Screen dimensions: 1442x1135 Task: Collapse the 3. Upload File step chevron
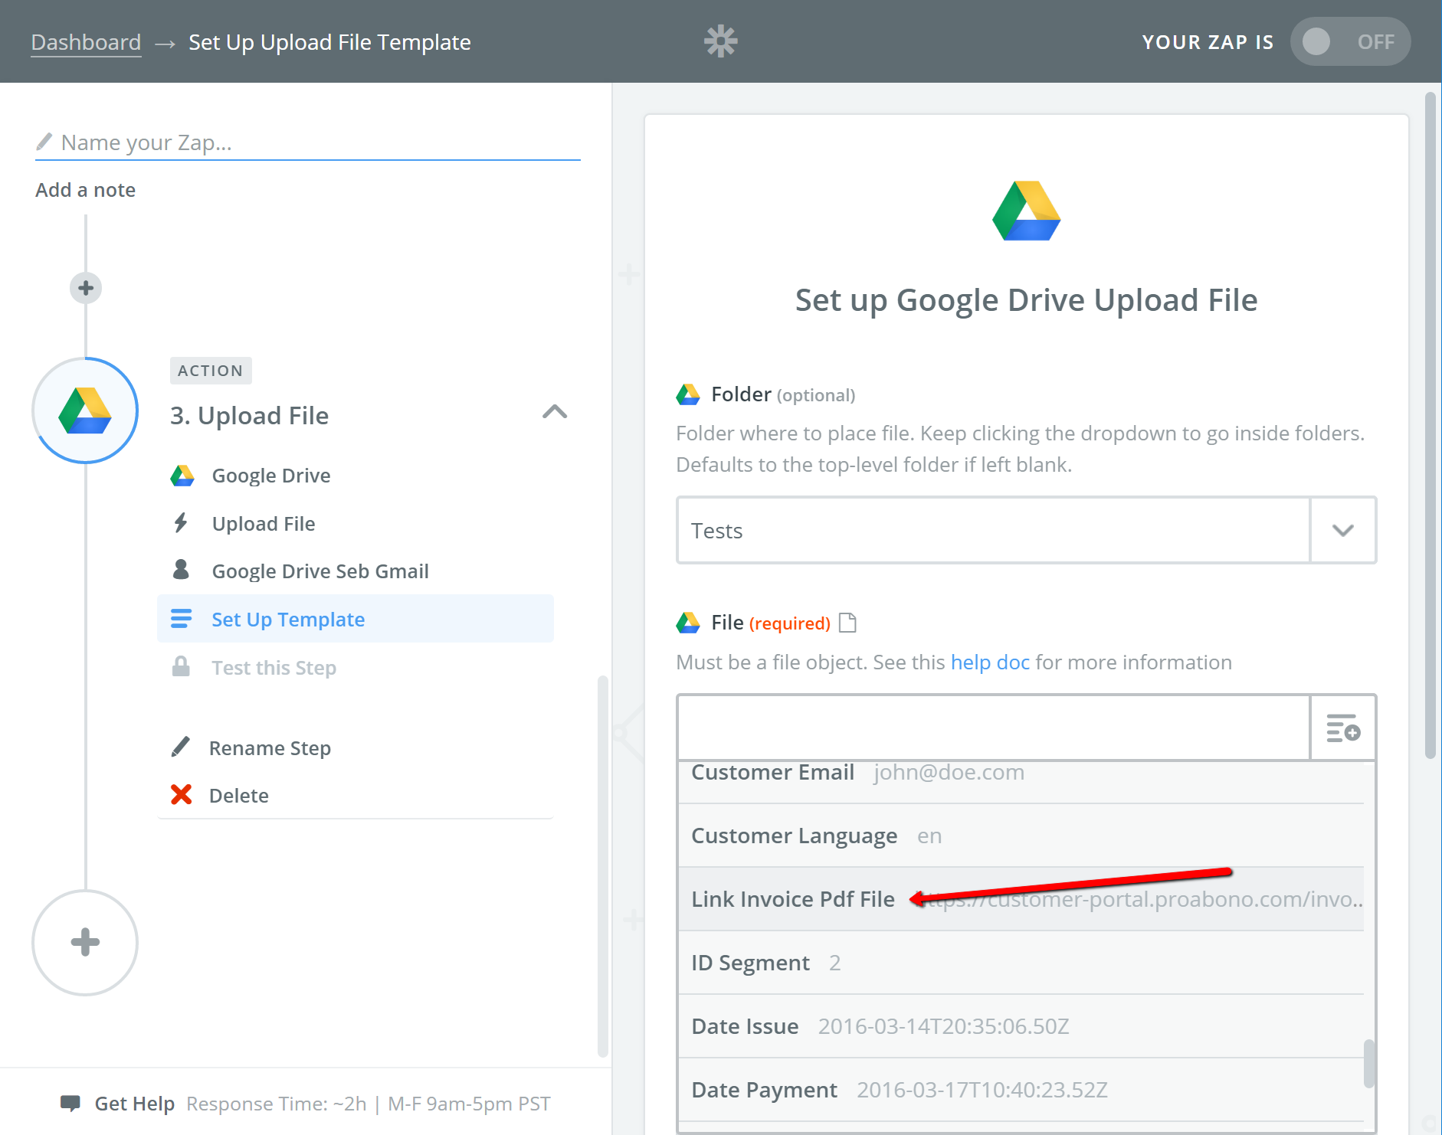click(555, 412)
